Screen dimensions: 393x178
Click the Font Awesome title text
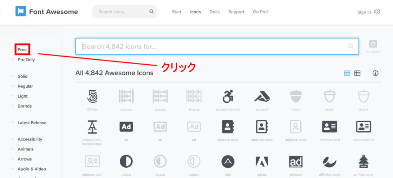click(x=53, y=12)
